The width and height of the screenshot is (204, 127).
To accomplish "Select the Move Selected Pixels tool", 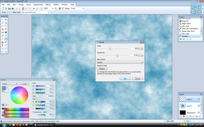I will (6, 19).
